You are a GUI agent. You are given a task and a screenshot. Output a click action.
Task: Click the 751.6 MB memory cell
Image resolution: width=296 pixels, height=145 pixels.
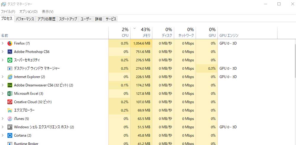click(141, 52)
